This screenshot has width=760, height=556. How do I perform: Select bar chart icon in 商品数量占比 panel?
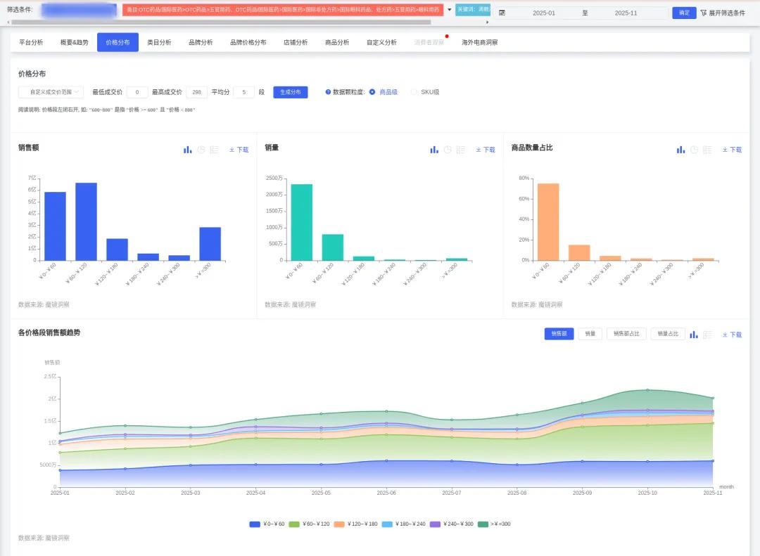tap(680, 150)
